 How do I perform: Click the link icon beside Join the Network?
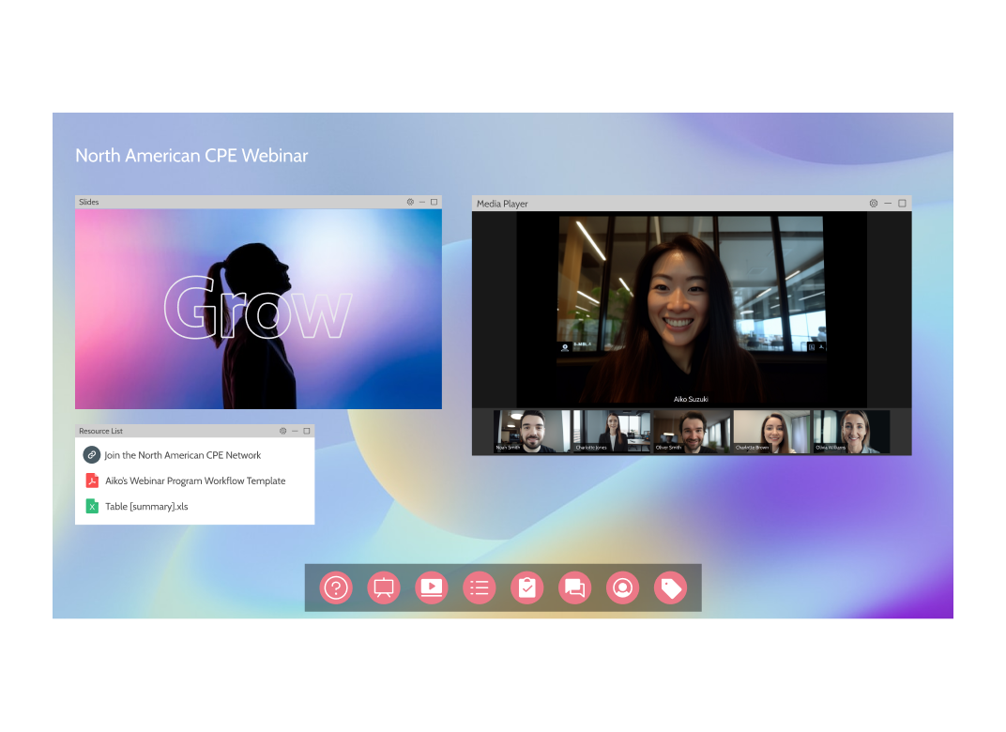pyautogui.click(x=92, y=455)
